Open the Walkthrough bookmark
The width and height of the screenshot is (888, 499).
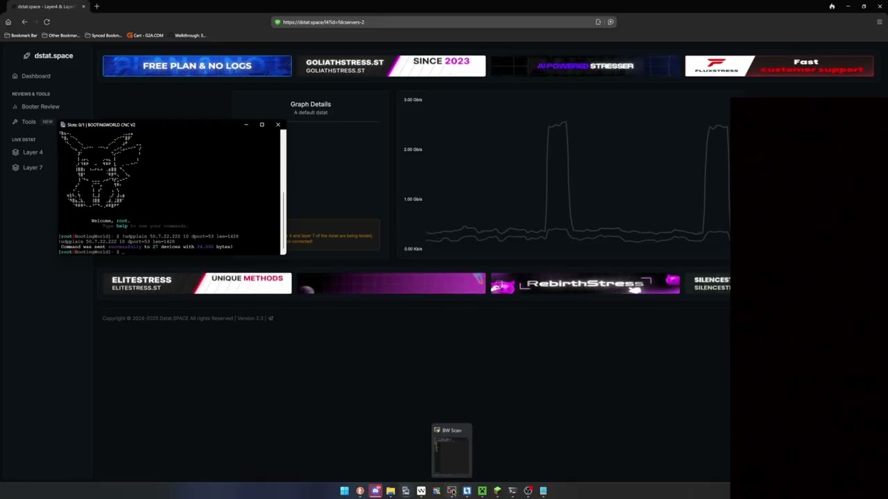187,35
